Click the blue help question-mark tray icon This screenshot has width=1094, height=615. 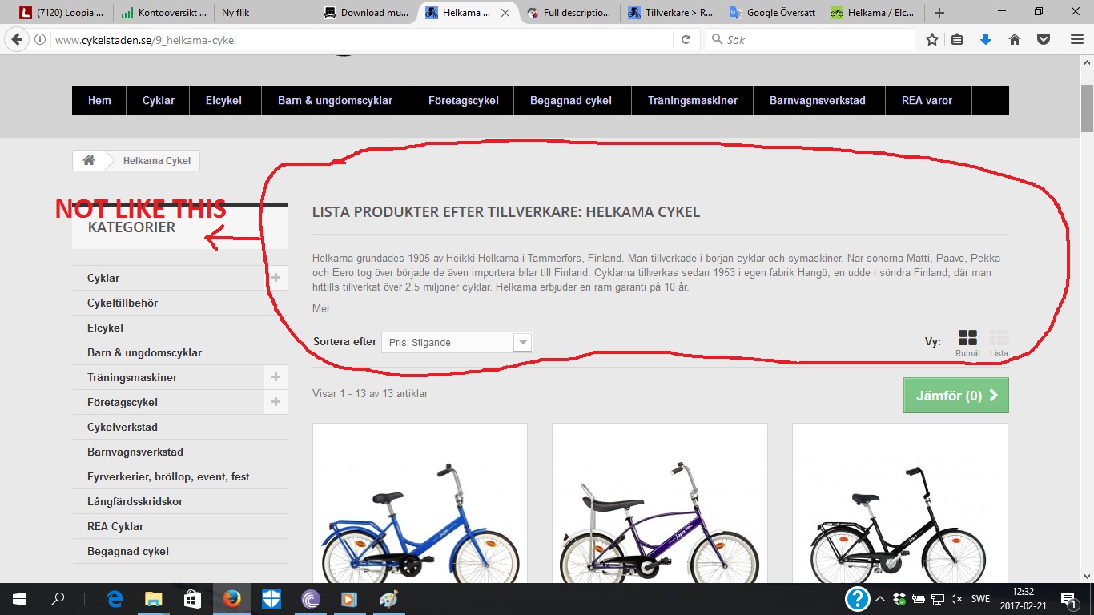point(858,598)
